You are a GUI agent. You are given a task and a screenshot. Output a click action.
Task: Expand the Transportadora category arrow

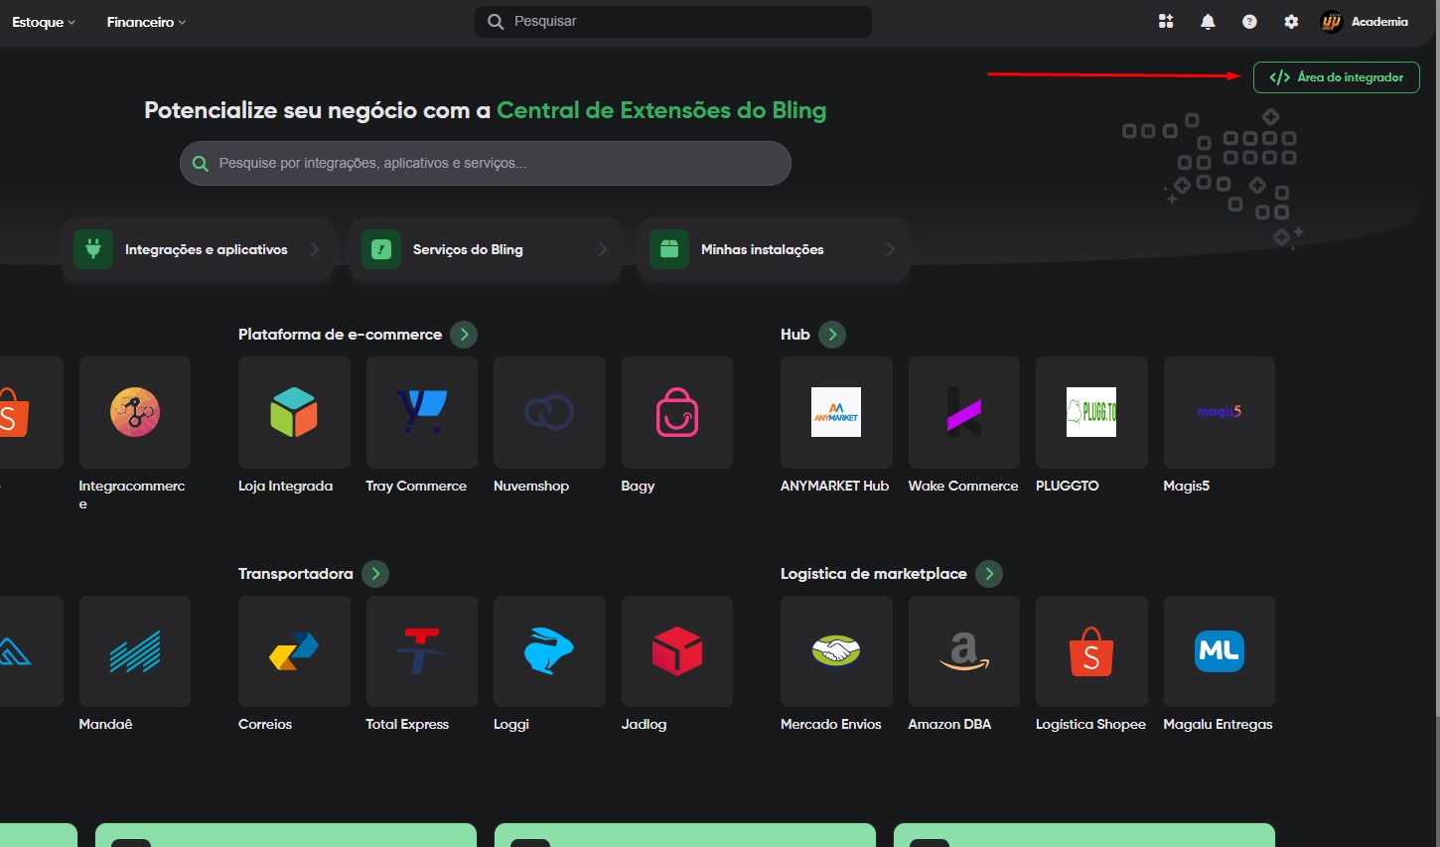click(375, 574)
